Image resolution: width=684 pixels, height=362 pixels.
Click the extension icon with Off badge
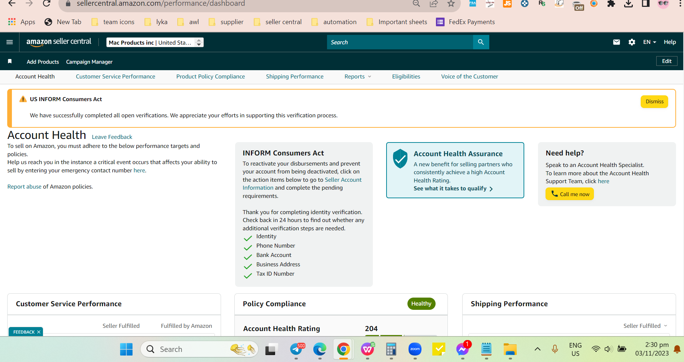(x=578, y=5)
